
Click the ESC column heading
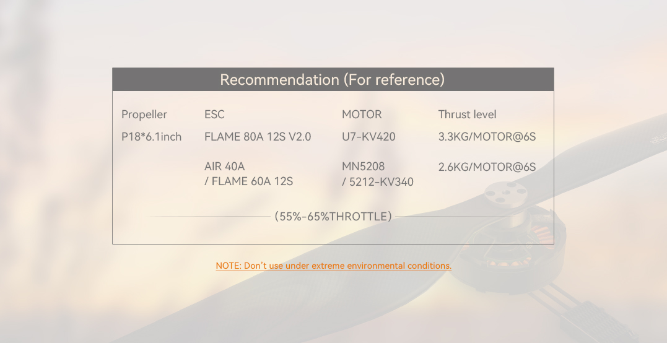214,115
